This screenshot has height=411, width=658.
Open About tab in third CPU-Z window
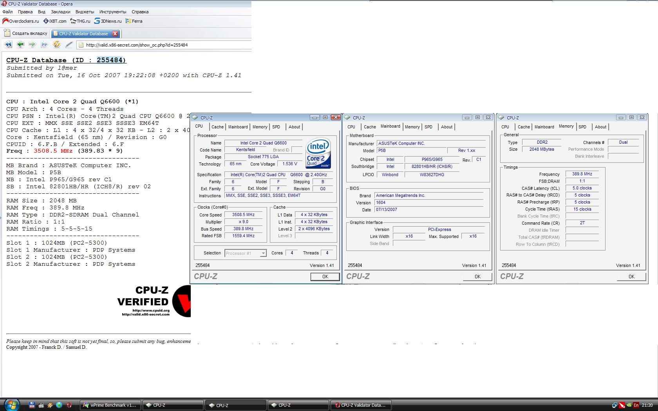tap(600, 127)
